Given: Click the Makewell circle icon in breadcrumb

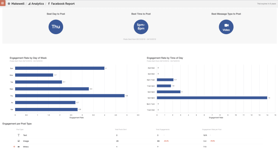Looking at the screenshot, I should [9, 4].
